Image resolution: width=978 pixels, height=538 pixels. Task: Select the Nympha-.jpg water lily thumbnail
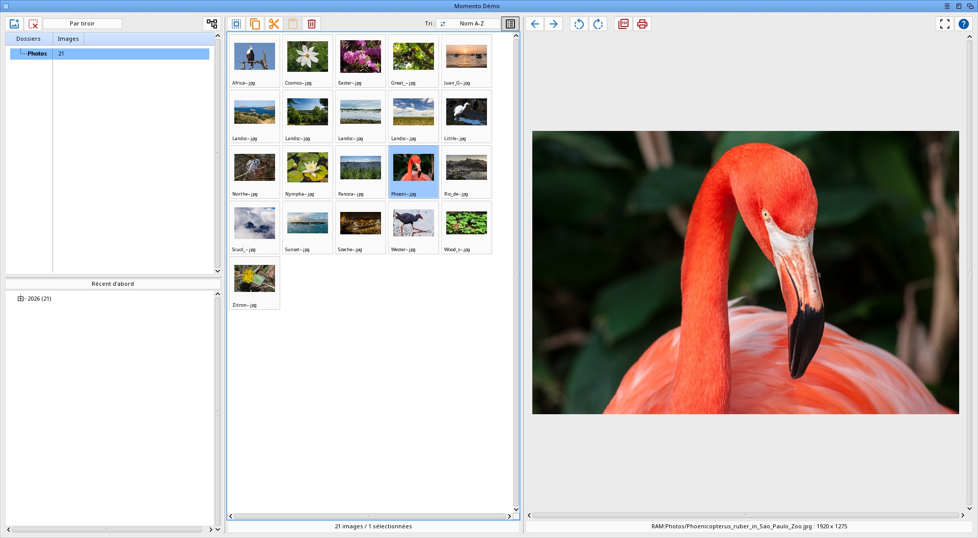point(308,172)
